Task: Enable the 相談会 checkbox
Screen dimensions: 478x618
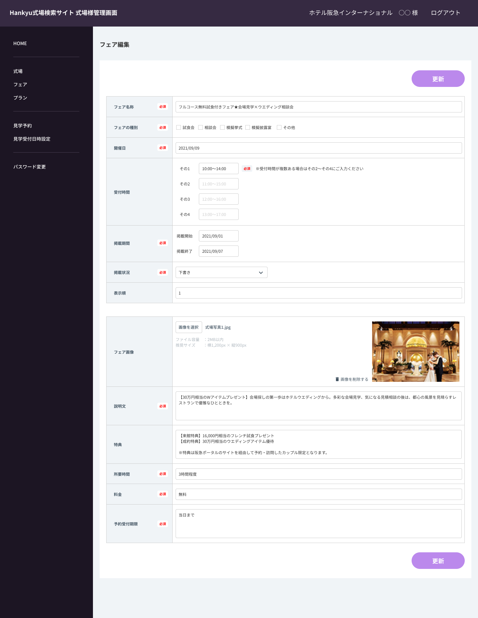Action: pos(200,127)
